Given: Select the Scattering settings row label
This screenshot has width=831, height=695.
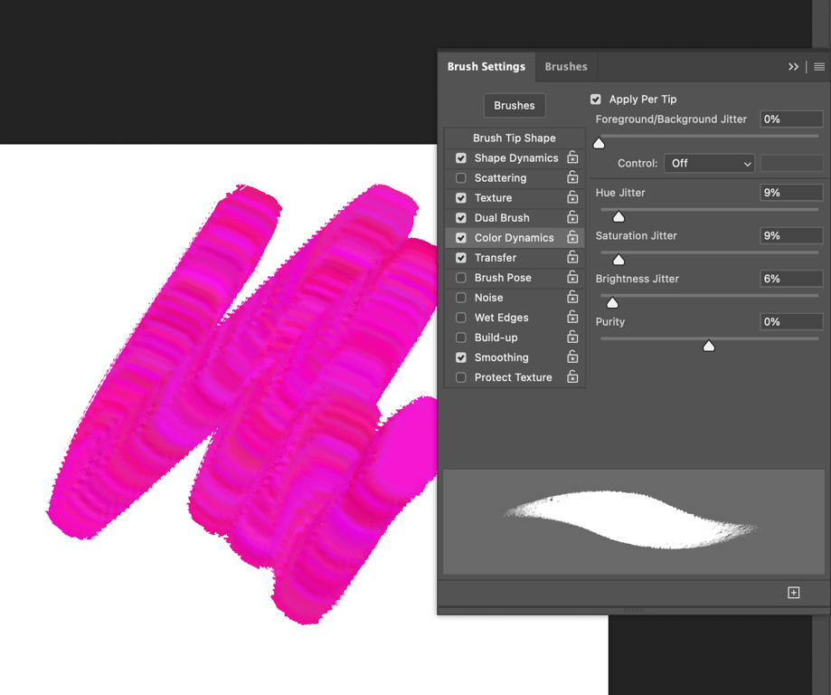Looking at the screenshot, I should [501, 177].
